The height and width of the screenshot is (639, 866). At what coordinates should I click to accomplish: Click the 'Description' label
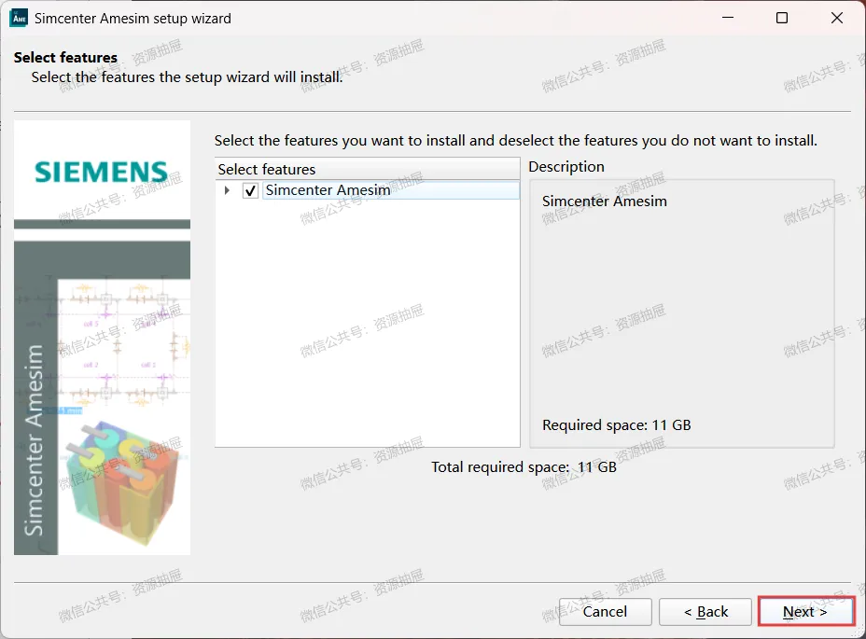566,167
